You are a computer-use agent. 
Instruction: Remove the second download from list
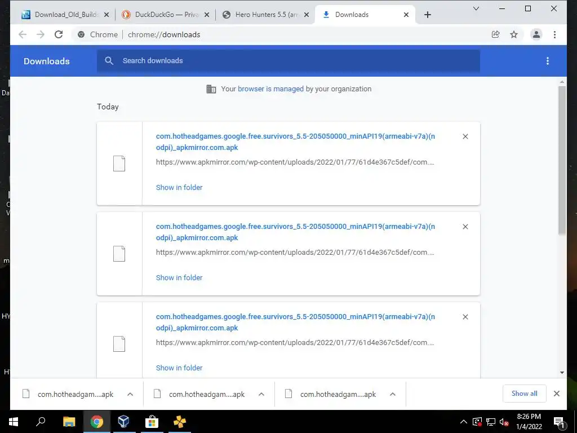pos(465,227)
